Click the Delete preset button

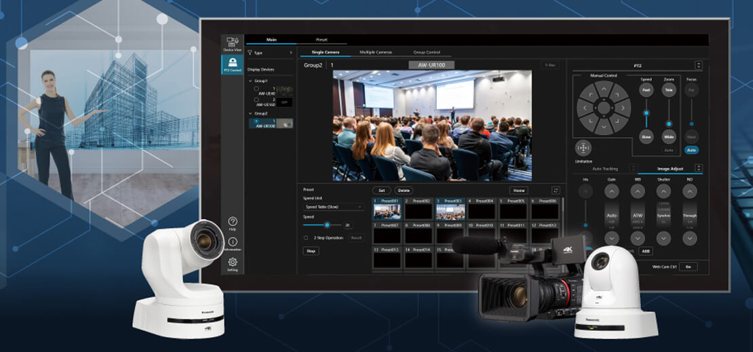(x=404, y=190)
